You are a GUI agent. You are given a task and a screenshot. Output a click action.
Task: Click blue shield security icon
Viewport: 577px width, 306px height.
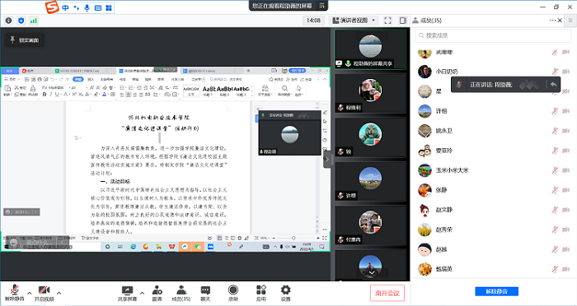[x=21, y=21]
